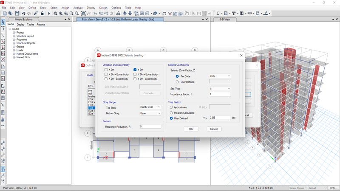Image resolution: width=340 pixels, height=191 pixels.
Task: Open the Global coordinate system dropdown
Action: point(317,188)
